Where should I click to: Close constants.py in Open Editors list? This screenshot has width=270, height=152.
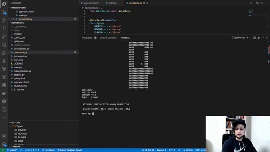click(13, 19)
